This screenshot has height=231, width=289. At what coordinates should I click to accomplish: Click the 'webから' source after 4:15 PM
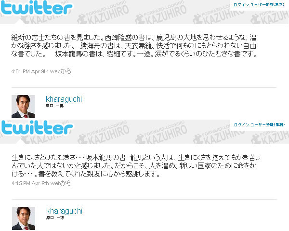pyautogui.click(x=61, y=183)
